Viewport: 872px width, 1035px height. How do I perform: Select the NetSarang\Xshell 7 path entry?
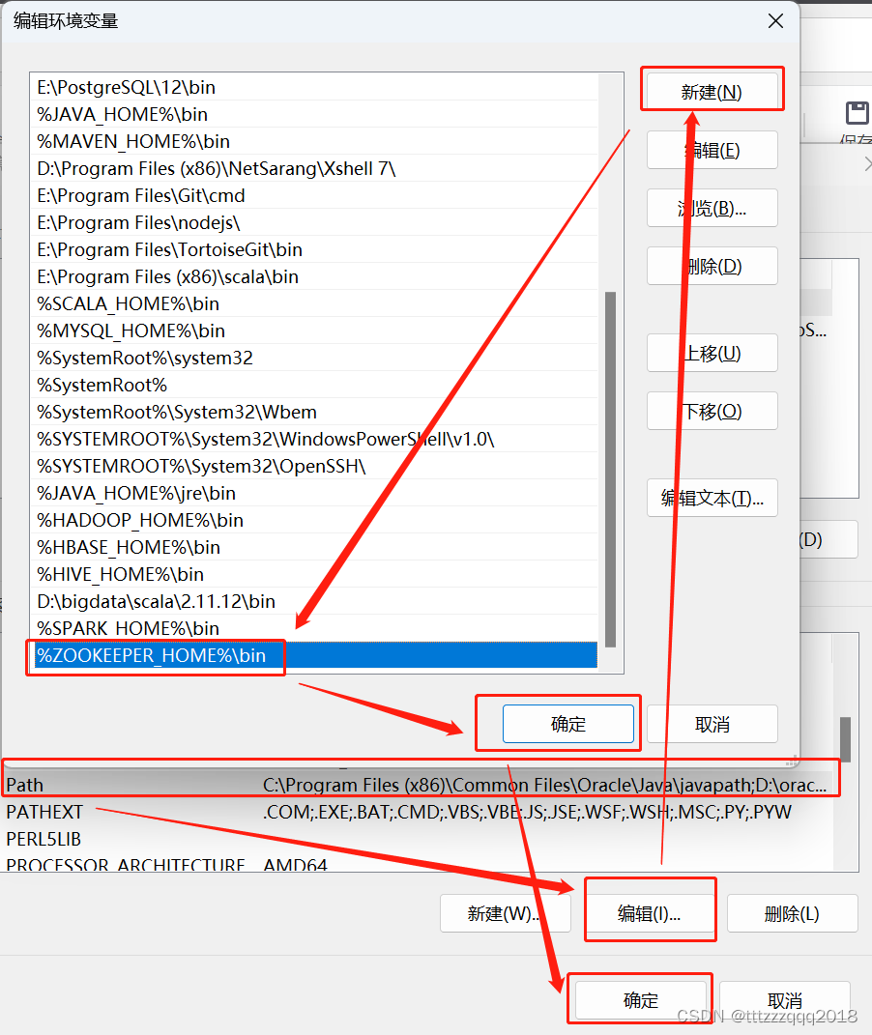click(314, 168)
